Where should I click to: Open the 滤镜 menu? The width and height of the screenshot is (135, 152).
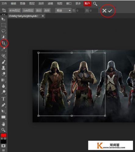tap(50, 3)
